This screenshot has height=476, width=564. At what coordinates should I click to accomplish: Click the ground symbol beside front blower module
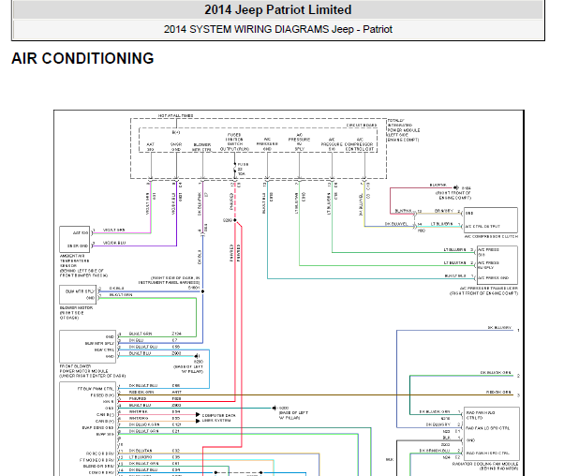coord(197,356)
